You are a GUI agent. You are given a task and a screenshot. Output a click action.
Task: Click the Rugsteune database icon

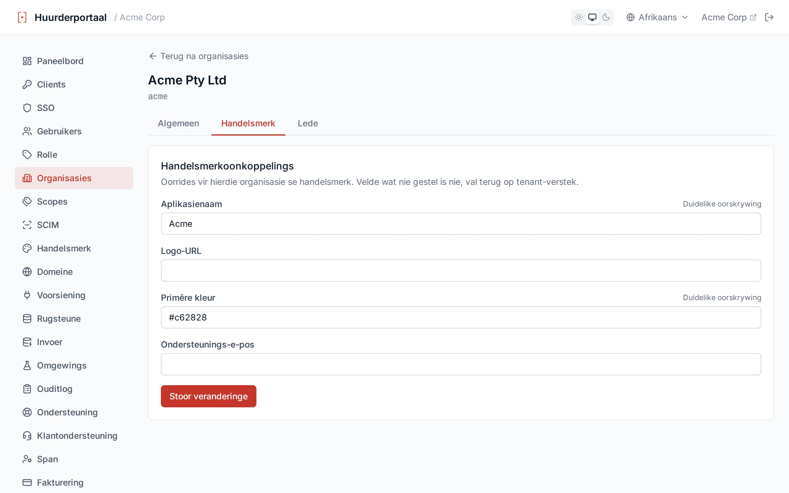(27, 319)
